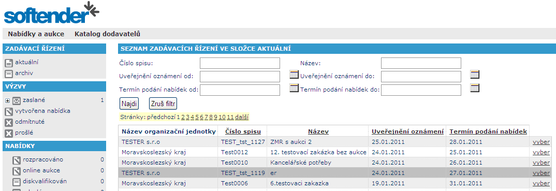Image resolution: width=556 pixels, height=191 pixels.
Task: Click the aktuální folder icon
Action: 9,64
